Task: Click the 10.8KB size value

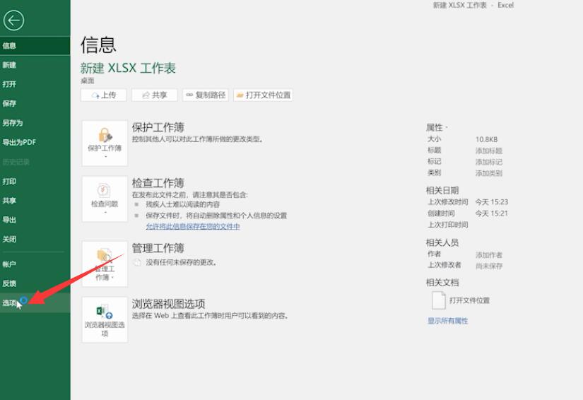Action: (486, 139)
